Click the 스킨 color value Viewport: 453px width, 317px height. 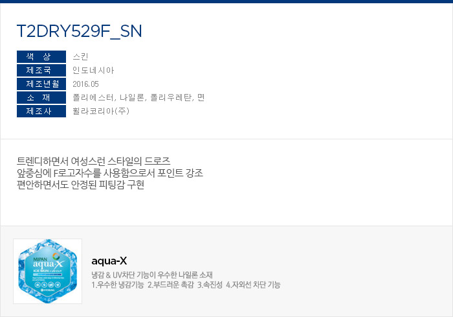(x=80, y=57)
